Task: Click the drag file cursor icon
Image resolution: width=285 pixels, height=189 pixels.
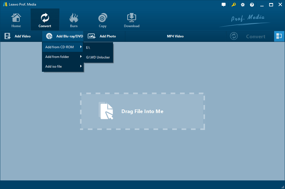Action: [106, 111]
